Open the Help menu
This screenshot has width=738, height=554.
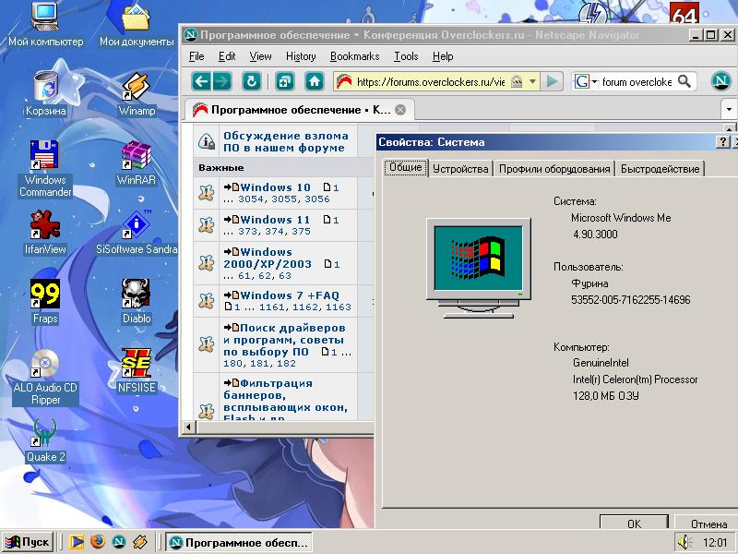pos(443,56)
